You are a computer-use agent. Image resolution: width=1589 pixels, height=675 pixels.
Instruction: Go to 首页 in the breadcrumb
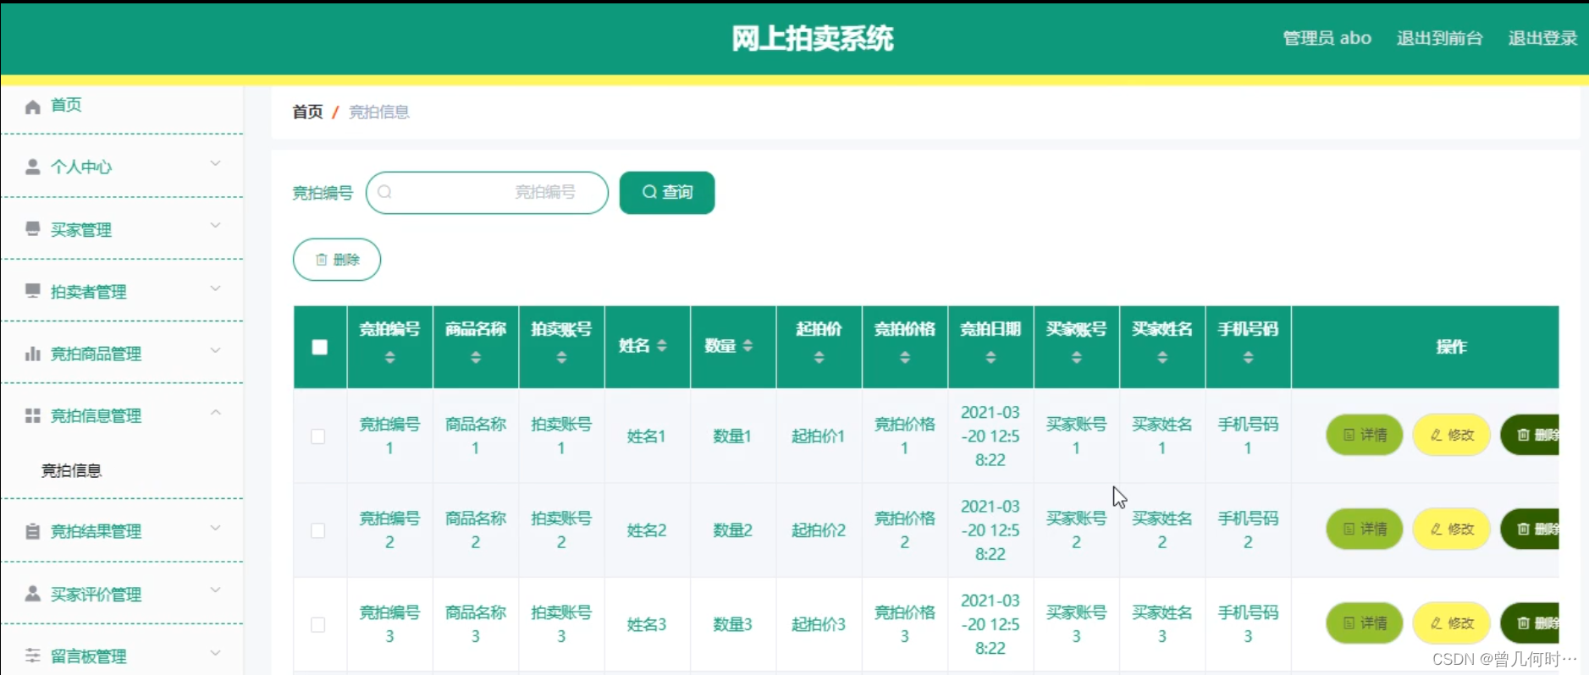tap(307, 112)
